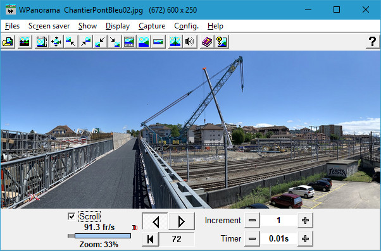This screenshot has width=381, height=251.
Task: Open the Display menu
Action: [x=118, y=26]
